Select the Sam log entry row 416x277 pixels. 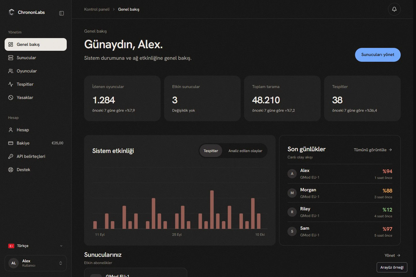click(340, 231)
